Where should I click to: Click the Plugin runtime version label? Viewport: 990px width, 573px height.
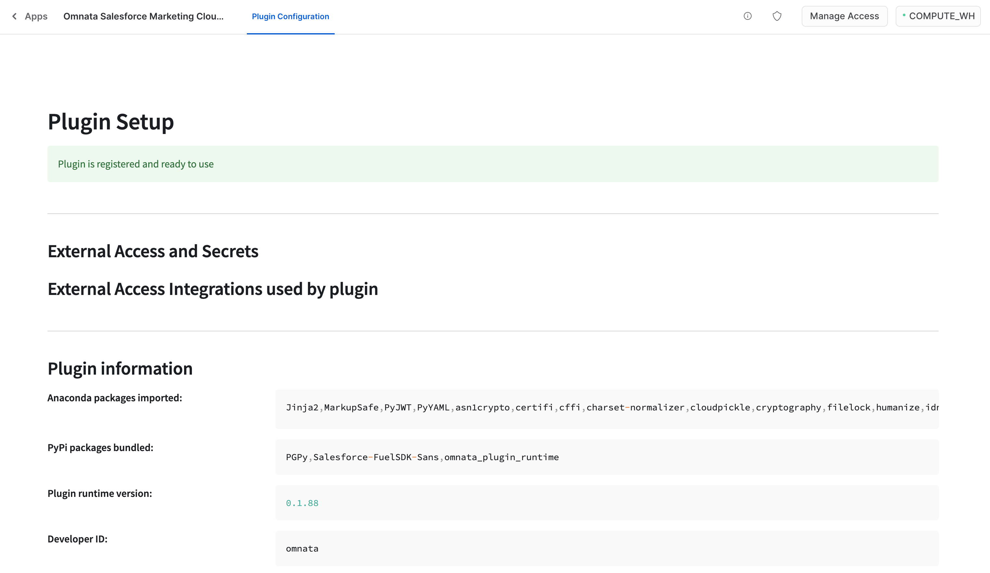pos(100,493)
